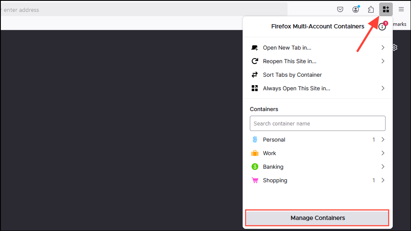Click the Pocket save icon in toolbar
The height and width of the screenshot is (231, 411).
340,10
